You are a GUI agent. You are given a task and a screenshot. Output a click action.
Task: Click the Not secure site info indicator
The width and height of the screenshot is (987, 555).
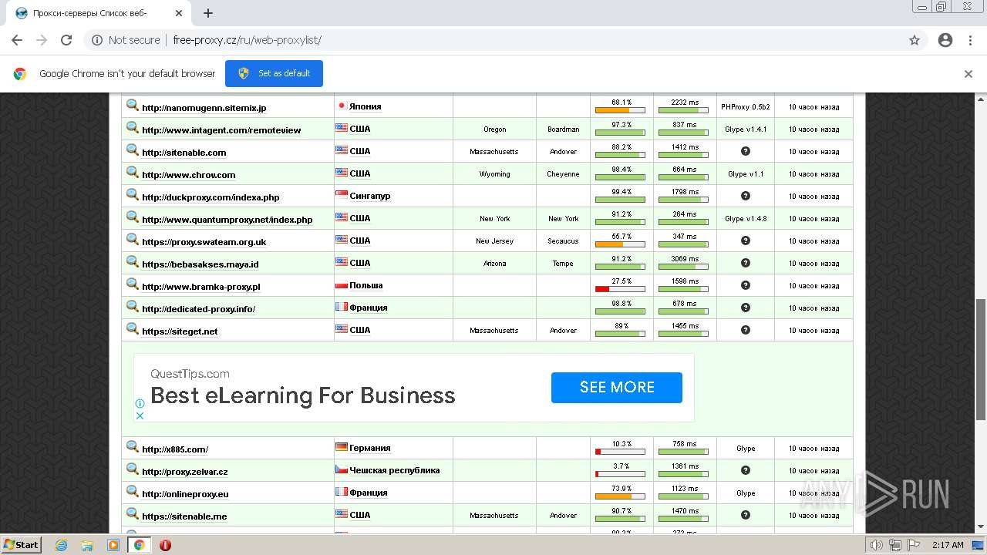coord(126,40)
